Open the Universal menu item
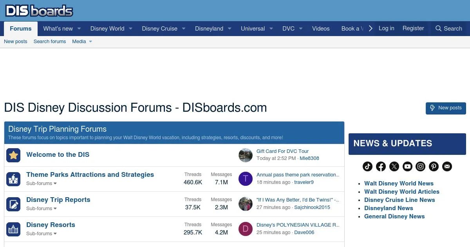470x247 pixels. 253,29
